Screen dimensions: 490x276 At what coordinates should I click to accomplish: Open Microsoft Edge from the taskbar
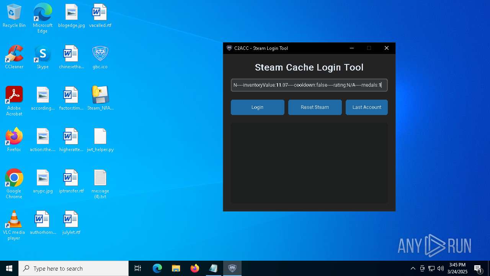point(157,268)
